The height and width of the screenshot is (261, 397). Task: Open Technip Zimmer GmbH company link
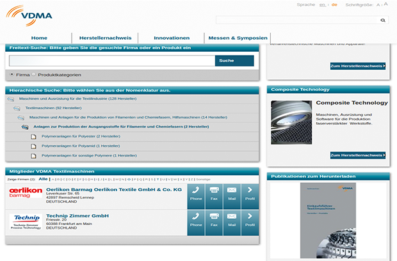(x=77, y=216)
